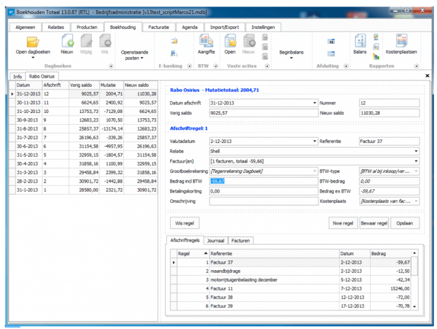
Task: Open the Datum afschrift date picker
Action: tap(314, 103)
